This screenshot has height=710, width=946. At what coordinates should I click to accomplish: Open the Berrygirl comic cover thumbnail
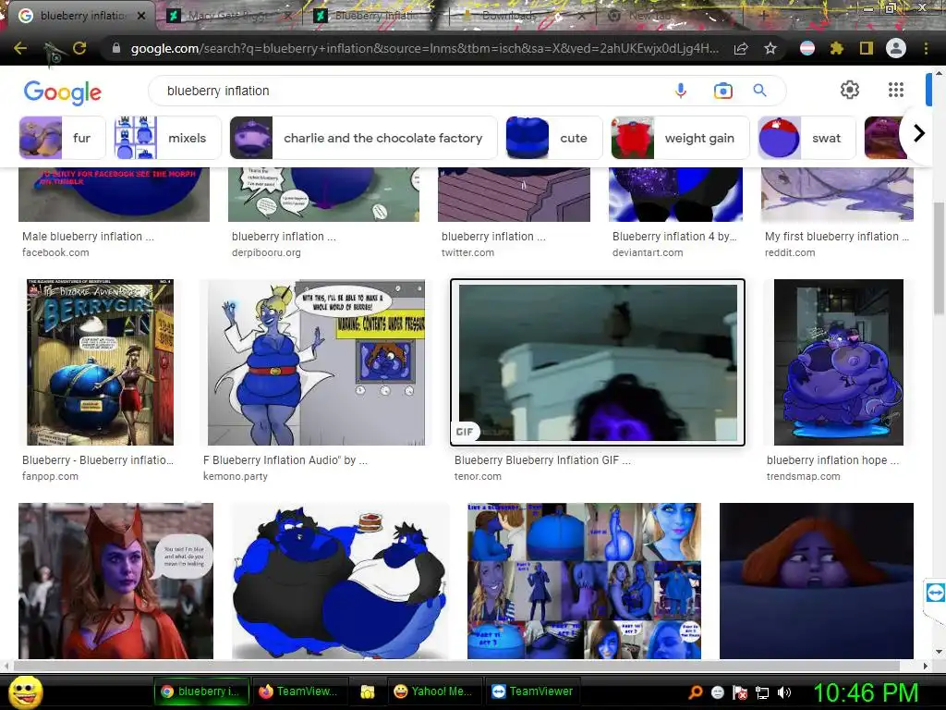coord(100,362)
